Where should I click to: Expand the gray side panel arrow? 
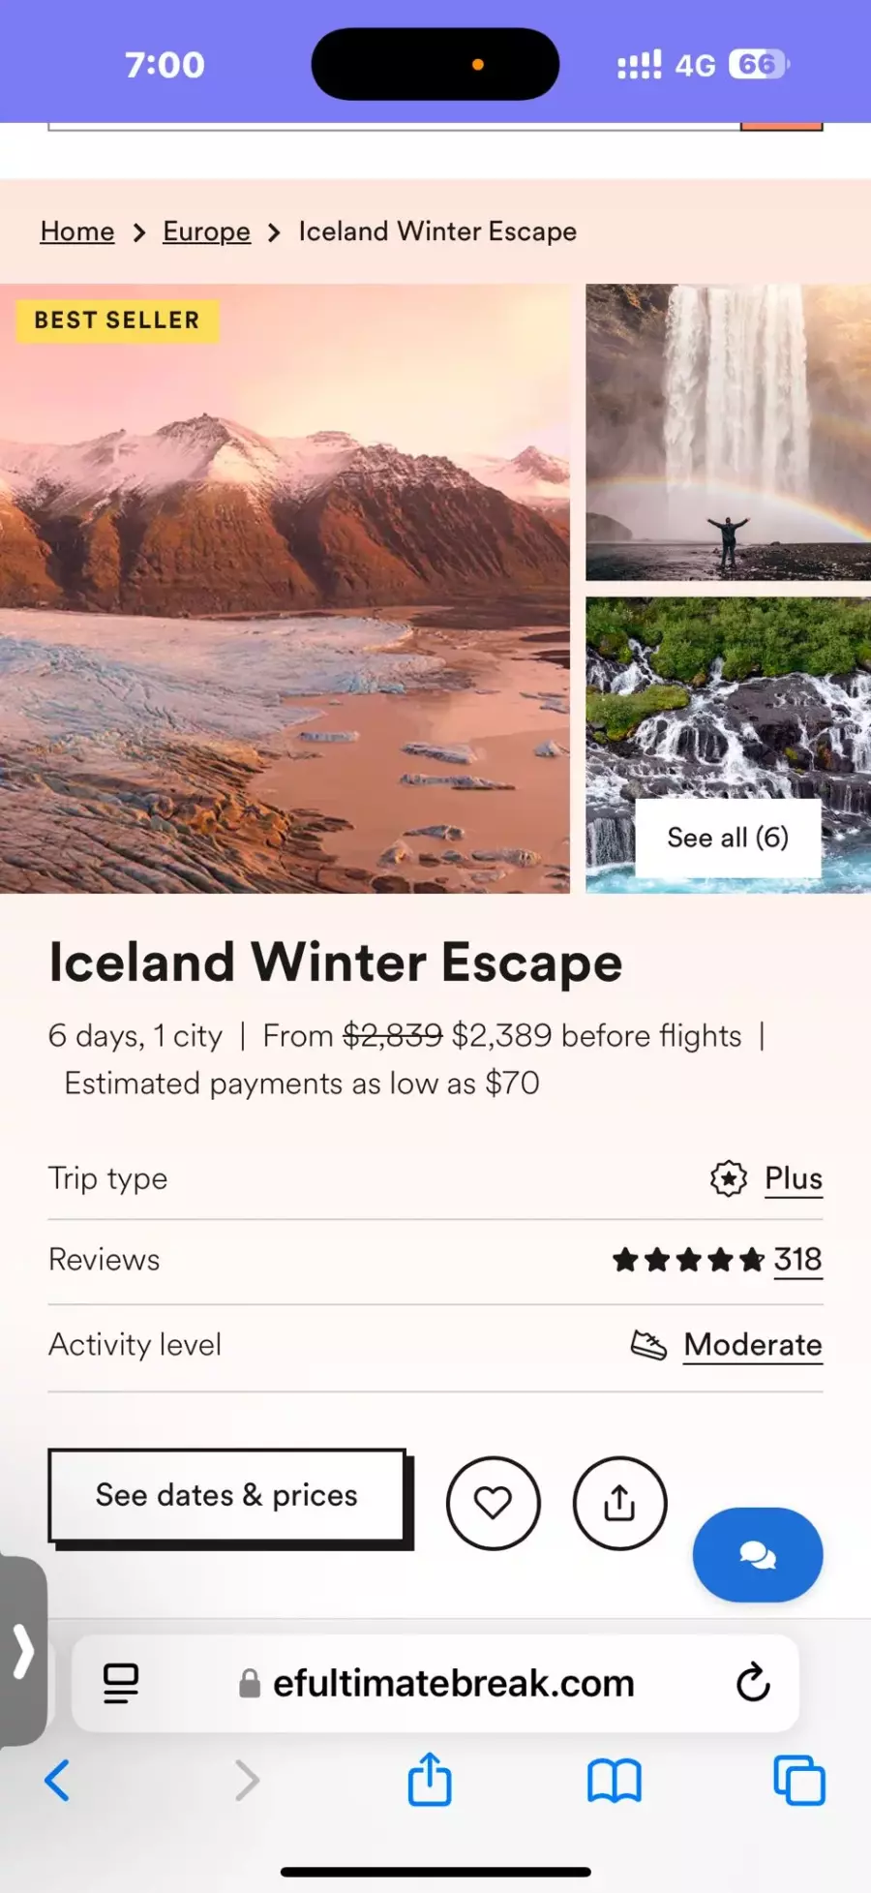pos(23,1651)
